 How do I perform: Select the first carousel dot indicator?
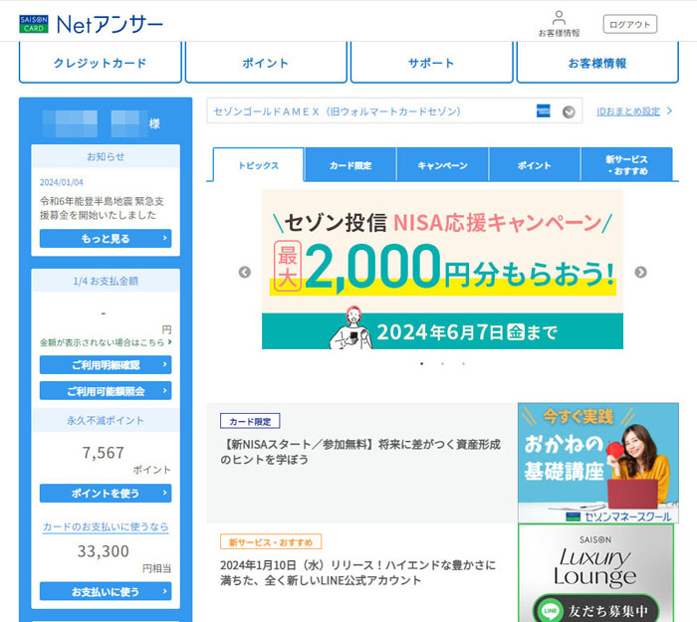click(x=421, y=364)
